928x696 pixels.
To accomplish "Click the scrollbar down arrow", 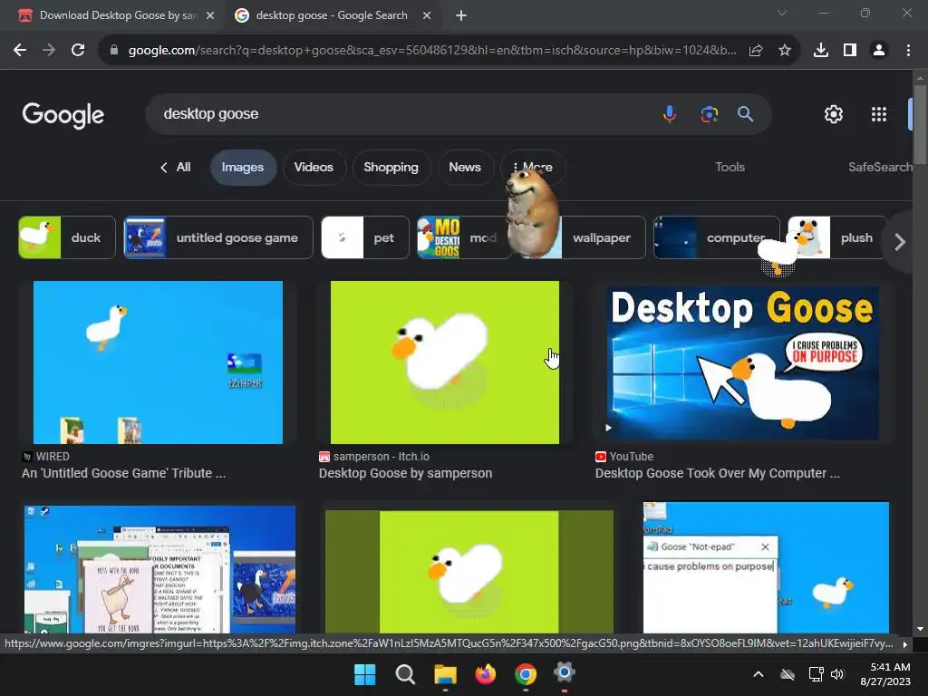I will [x=920, y=629].
